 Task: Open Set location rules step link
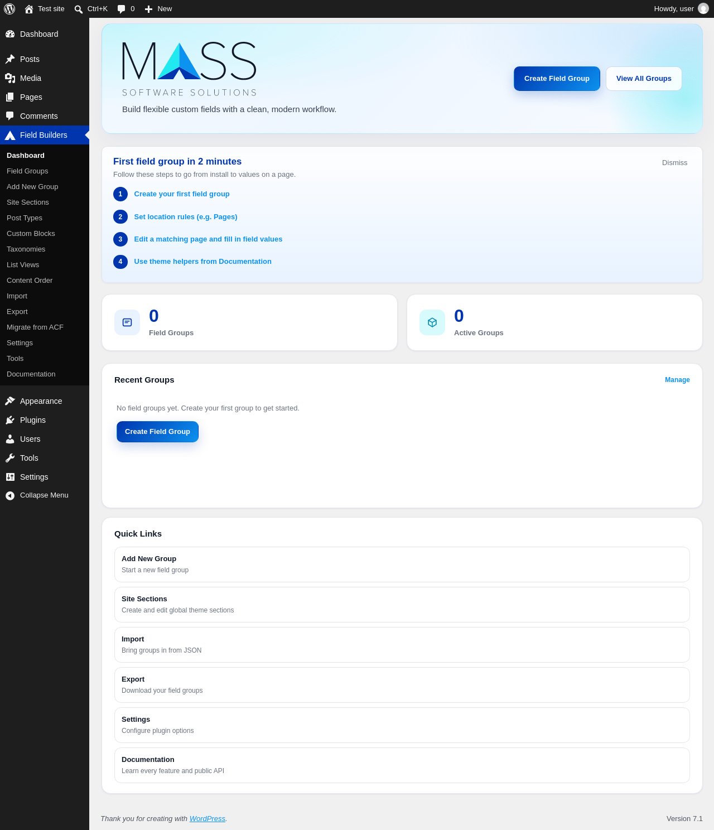pos(186,217)
